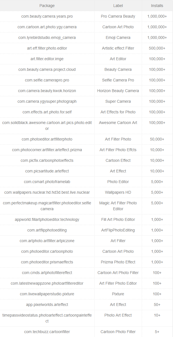
Task: Click the Pro Camera Beauty label
Action: 118,16
